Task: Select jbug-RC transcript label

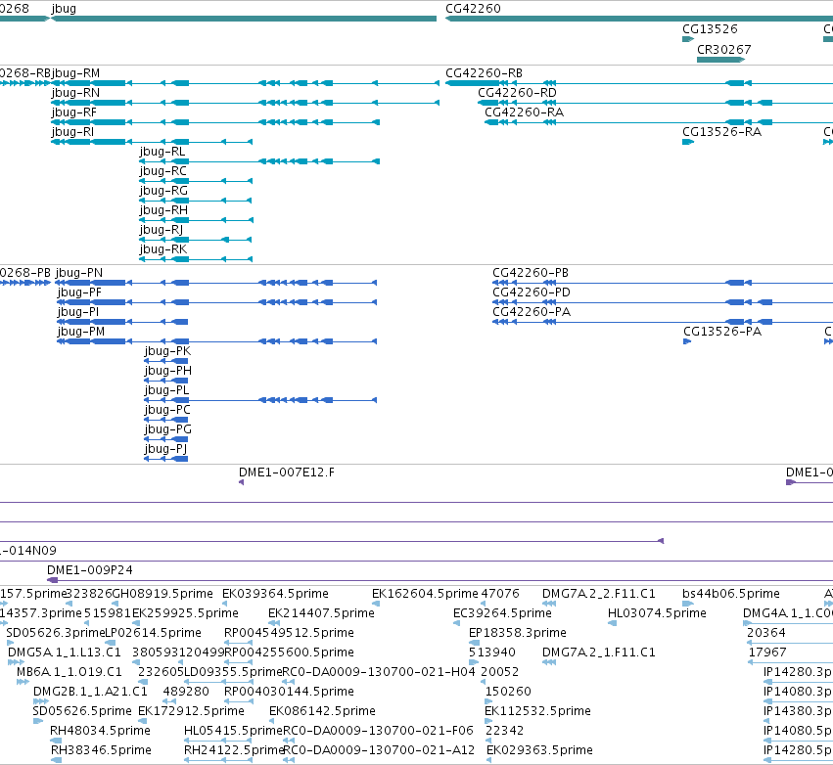Action: [163, 171]
